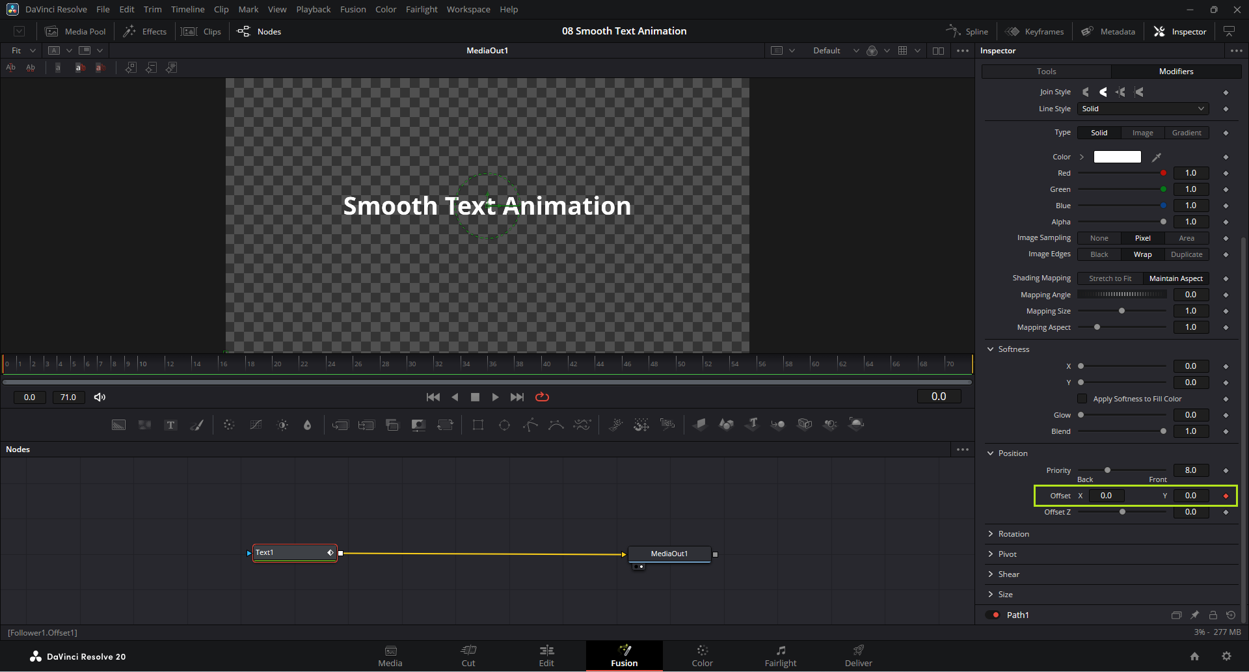Add a Paint tool node
This screenshot has width=1249, height=672.
tap(196, 425)
